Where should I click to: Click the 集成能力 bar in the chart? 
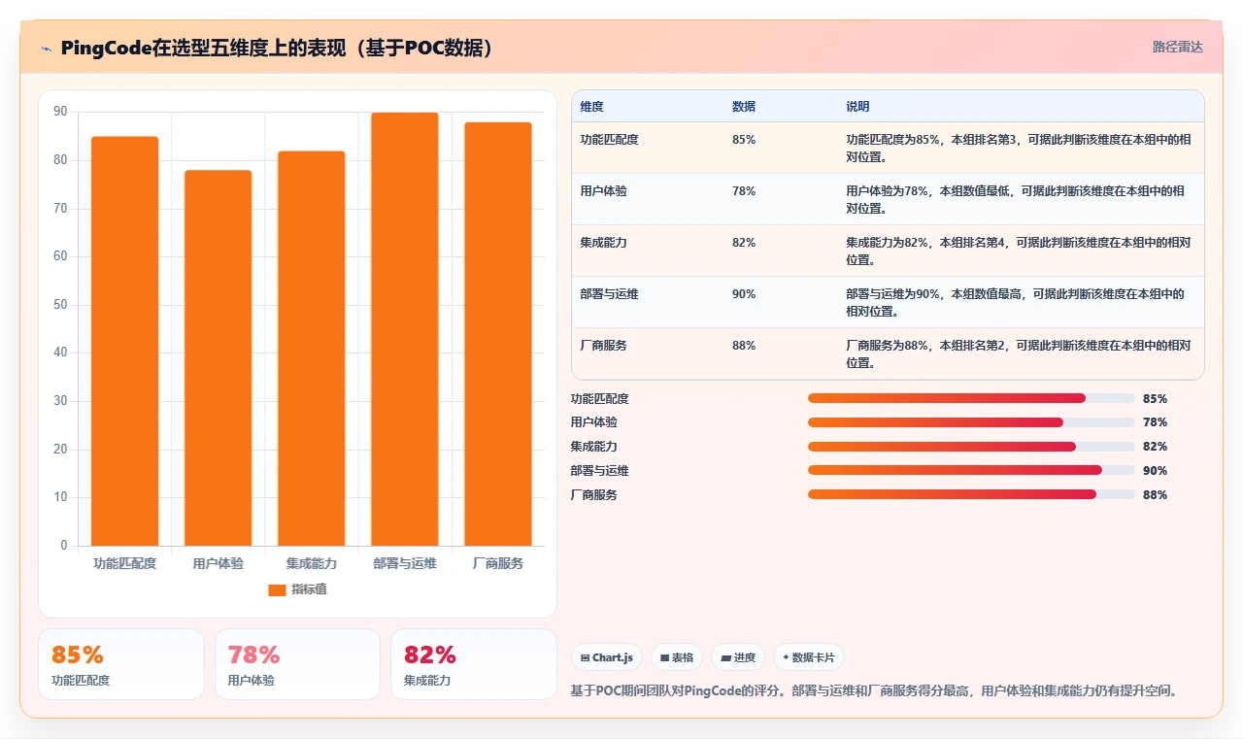point(311,349)
